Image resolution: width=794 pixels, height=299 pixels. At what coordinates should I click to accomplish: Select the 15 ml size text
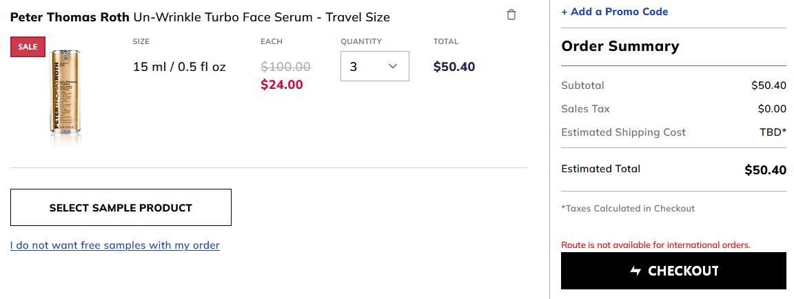pos(179,67)
